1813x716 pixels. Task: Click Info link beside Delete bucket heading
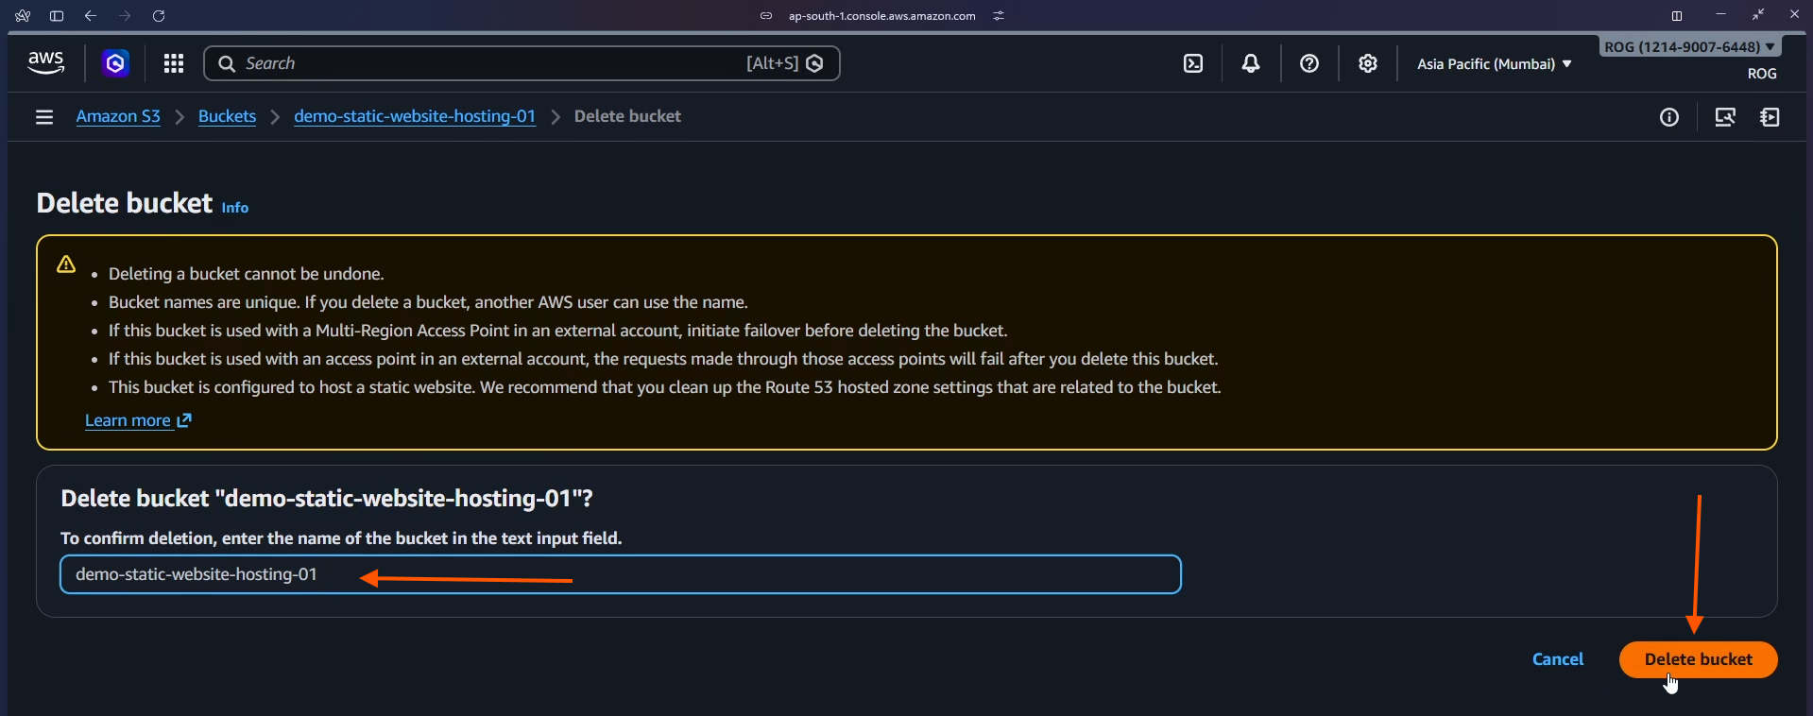234,208
